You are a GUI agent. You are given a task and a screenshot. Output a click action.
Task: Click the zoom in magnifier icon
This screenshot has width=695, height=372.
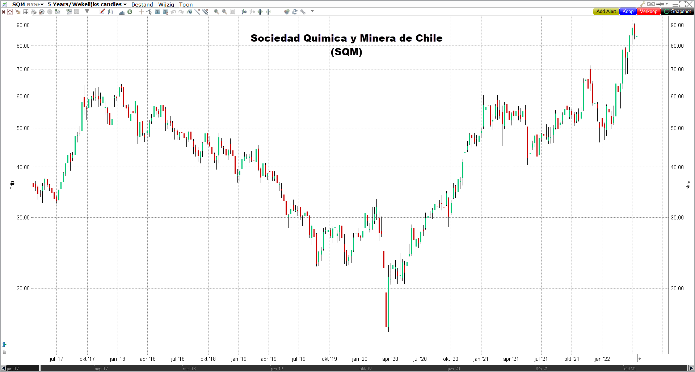pos(216,12)
